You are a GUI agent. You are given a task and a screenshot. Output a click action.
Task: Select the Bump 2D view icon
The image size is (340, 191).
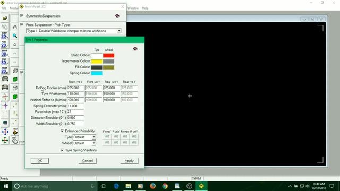click(5, 36)
